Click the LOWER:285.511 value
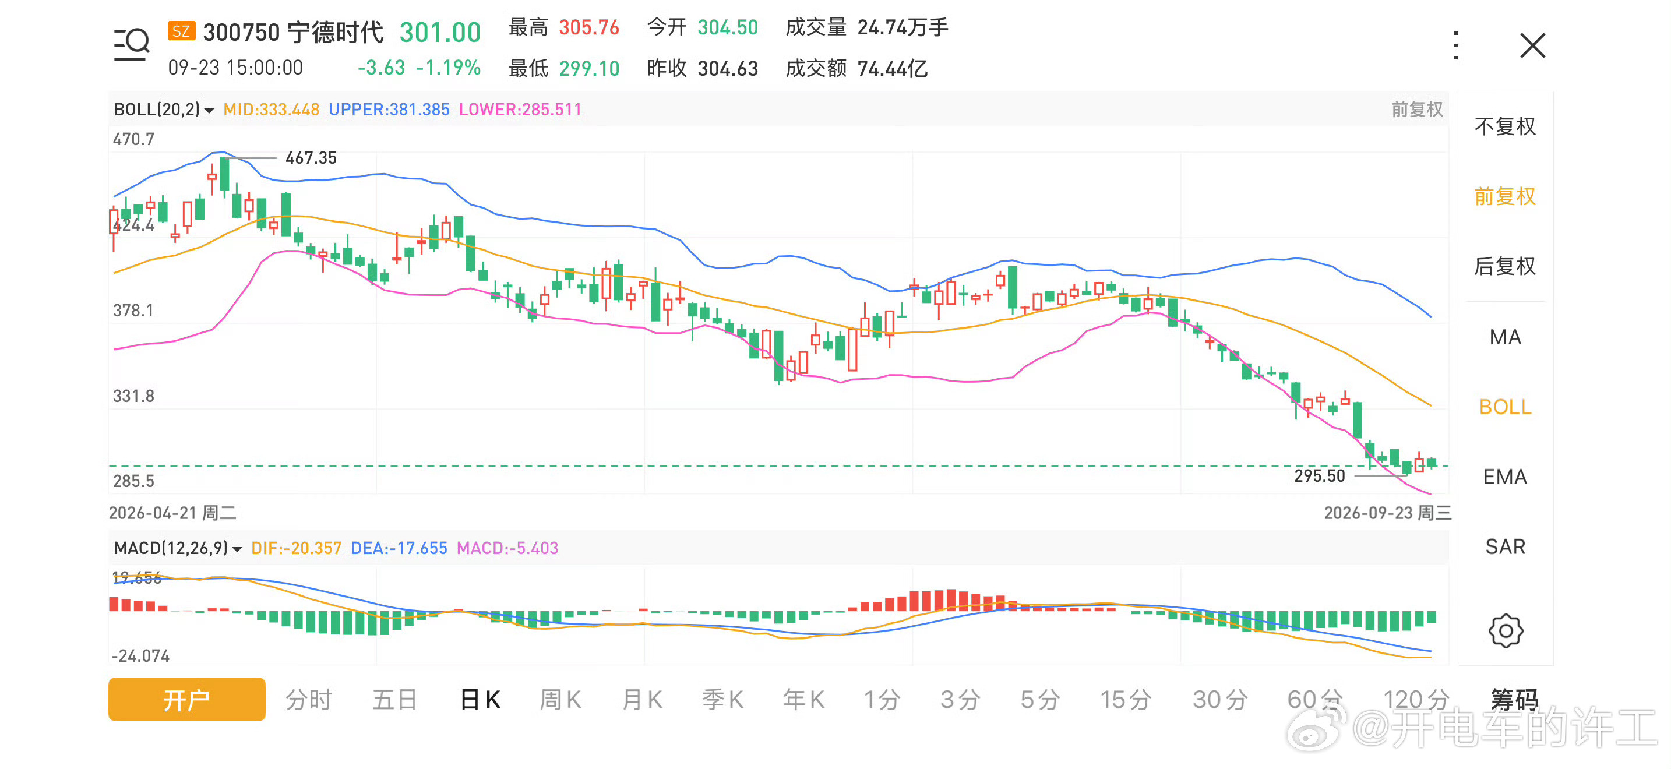The width and height of the screenshot is (1671, 769). click(520, 109)
